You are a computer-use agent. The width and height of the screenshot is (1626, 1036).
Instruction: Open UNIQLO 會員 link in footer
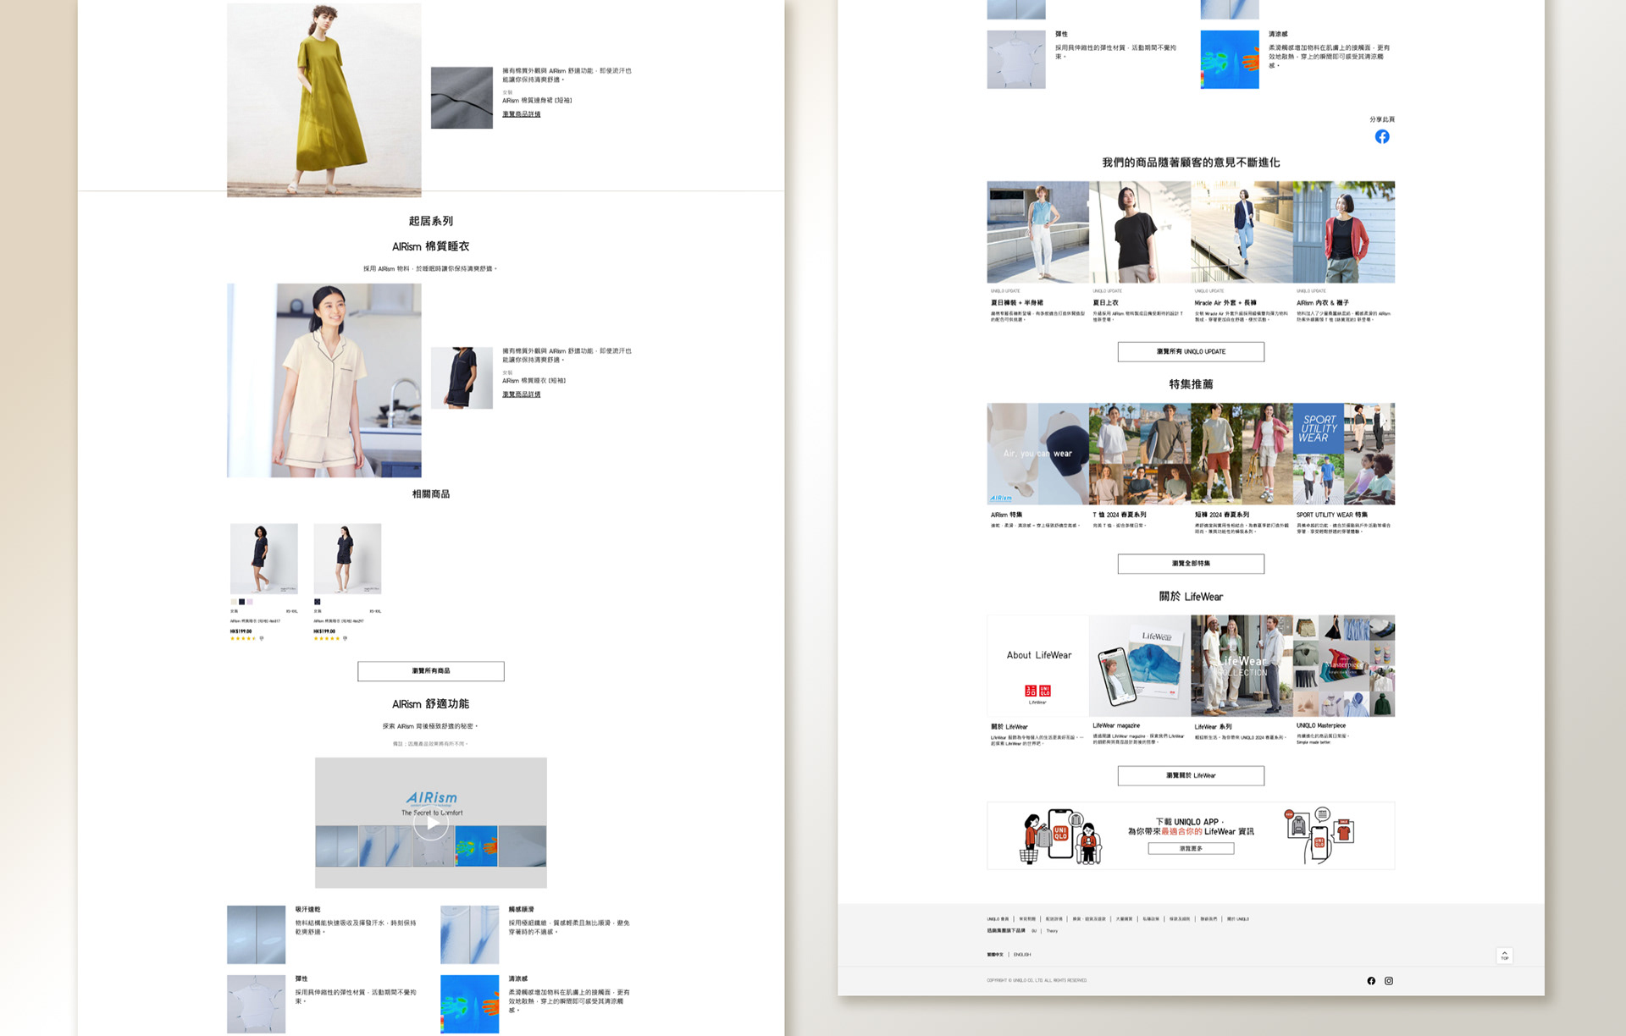pos(998,918)
